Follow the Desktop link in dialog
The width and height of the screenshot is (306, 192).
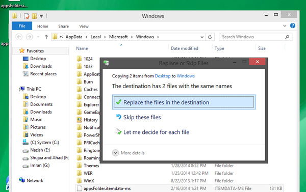(x=163, y=76)
